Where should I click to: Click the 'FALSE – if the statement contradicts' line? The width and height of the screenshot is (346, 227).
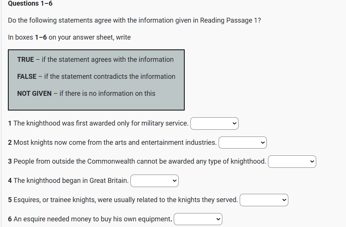pos(96,77)
